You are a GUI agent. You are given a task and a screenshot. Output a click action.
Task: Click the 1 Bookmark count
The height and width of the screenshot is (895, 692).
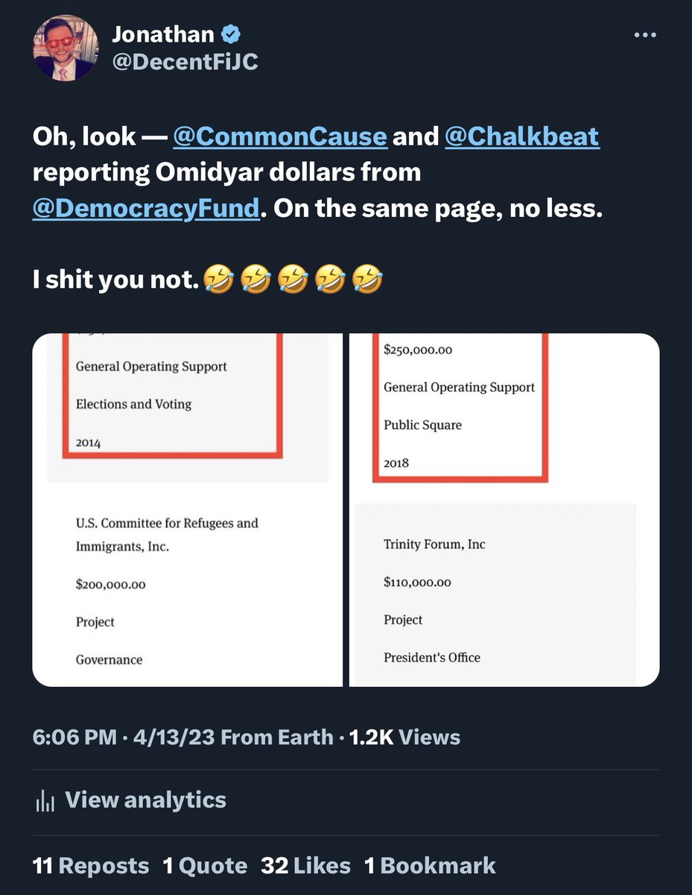pyautogui.click(x=430, y=866)
